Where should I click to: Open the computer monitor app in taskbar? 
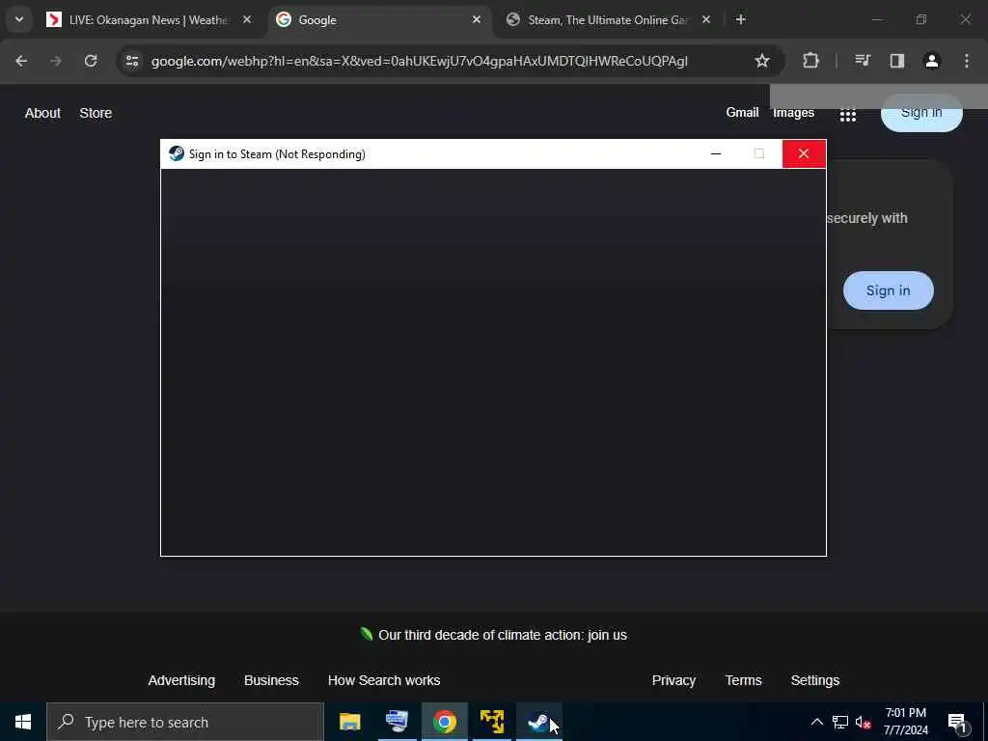point(397,722)
